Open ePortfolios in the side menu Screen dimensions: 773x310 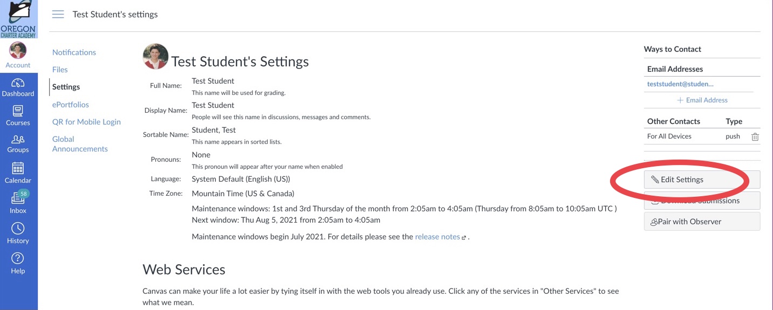tap(71, 105)
